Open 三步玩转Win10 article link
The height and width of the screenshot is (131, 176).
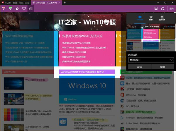pyautogui.click(x=37, y=128)
